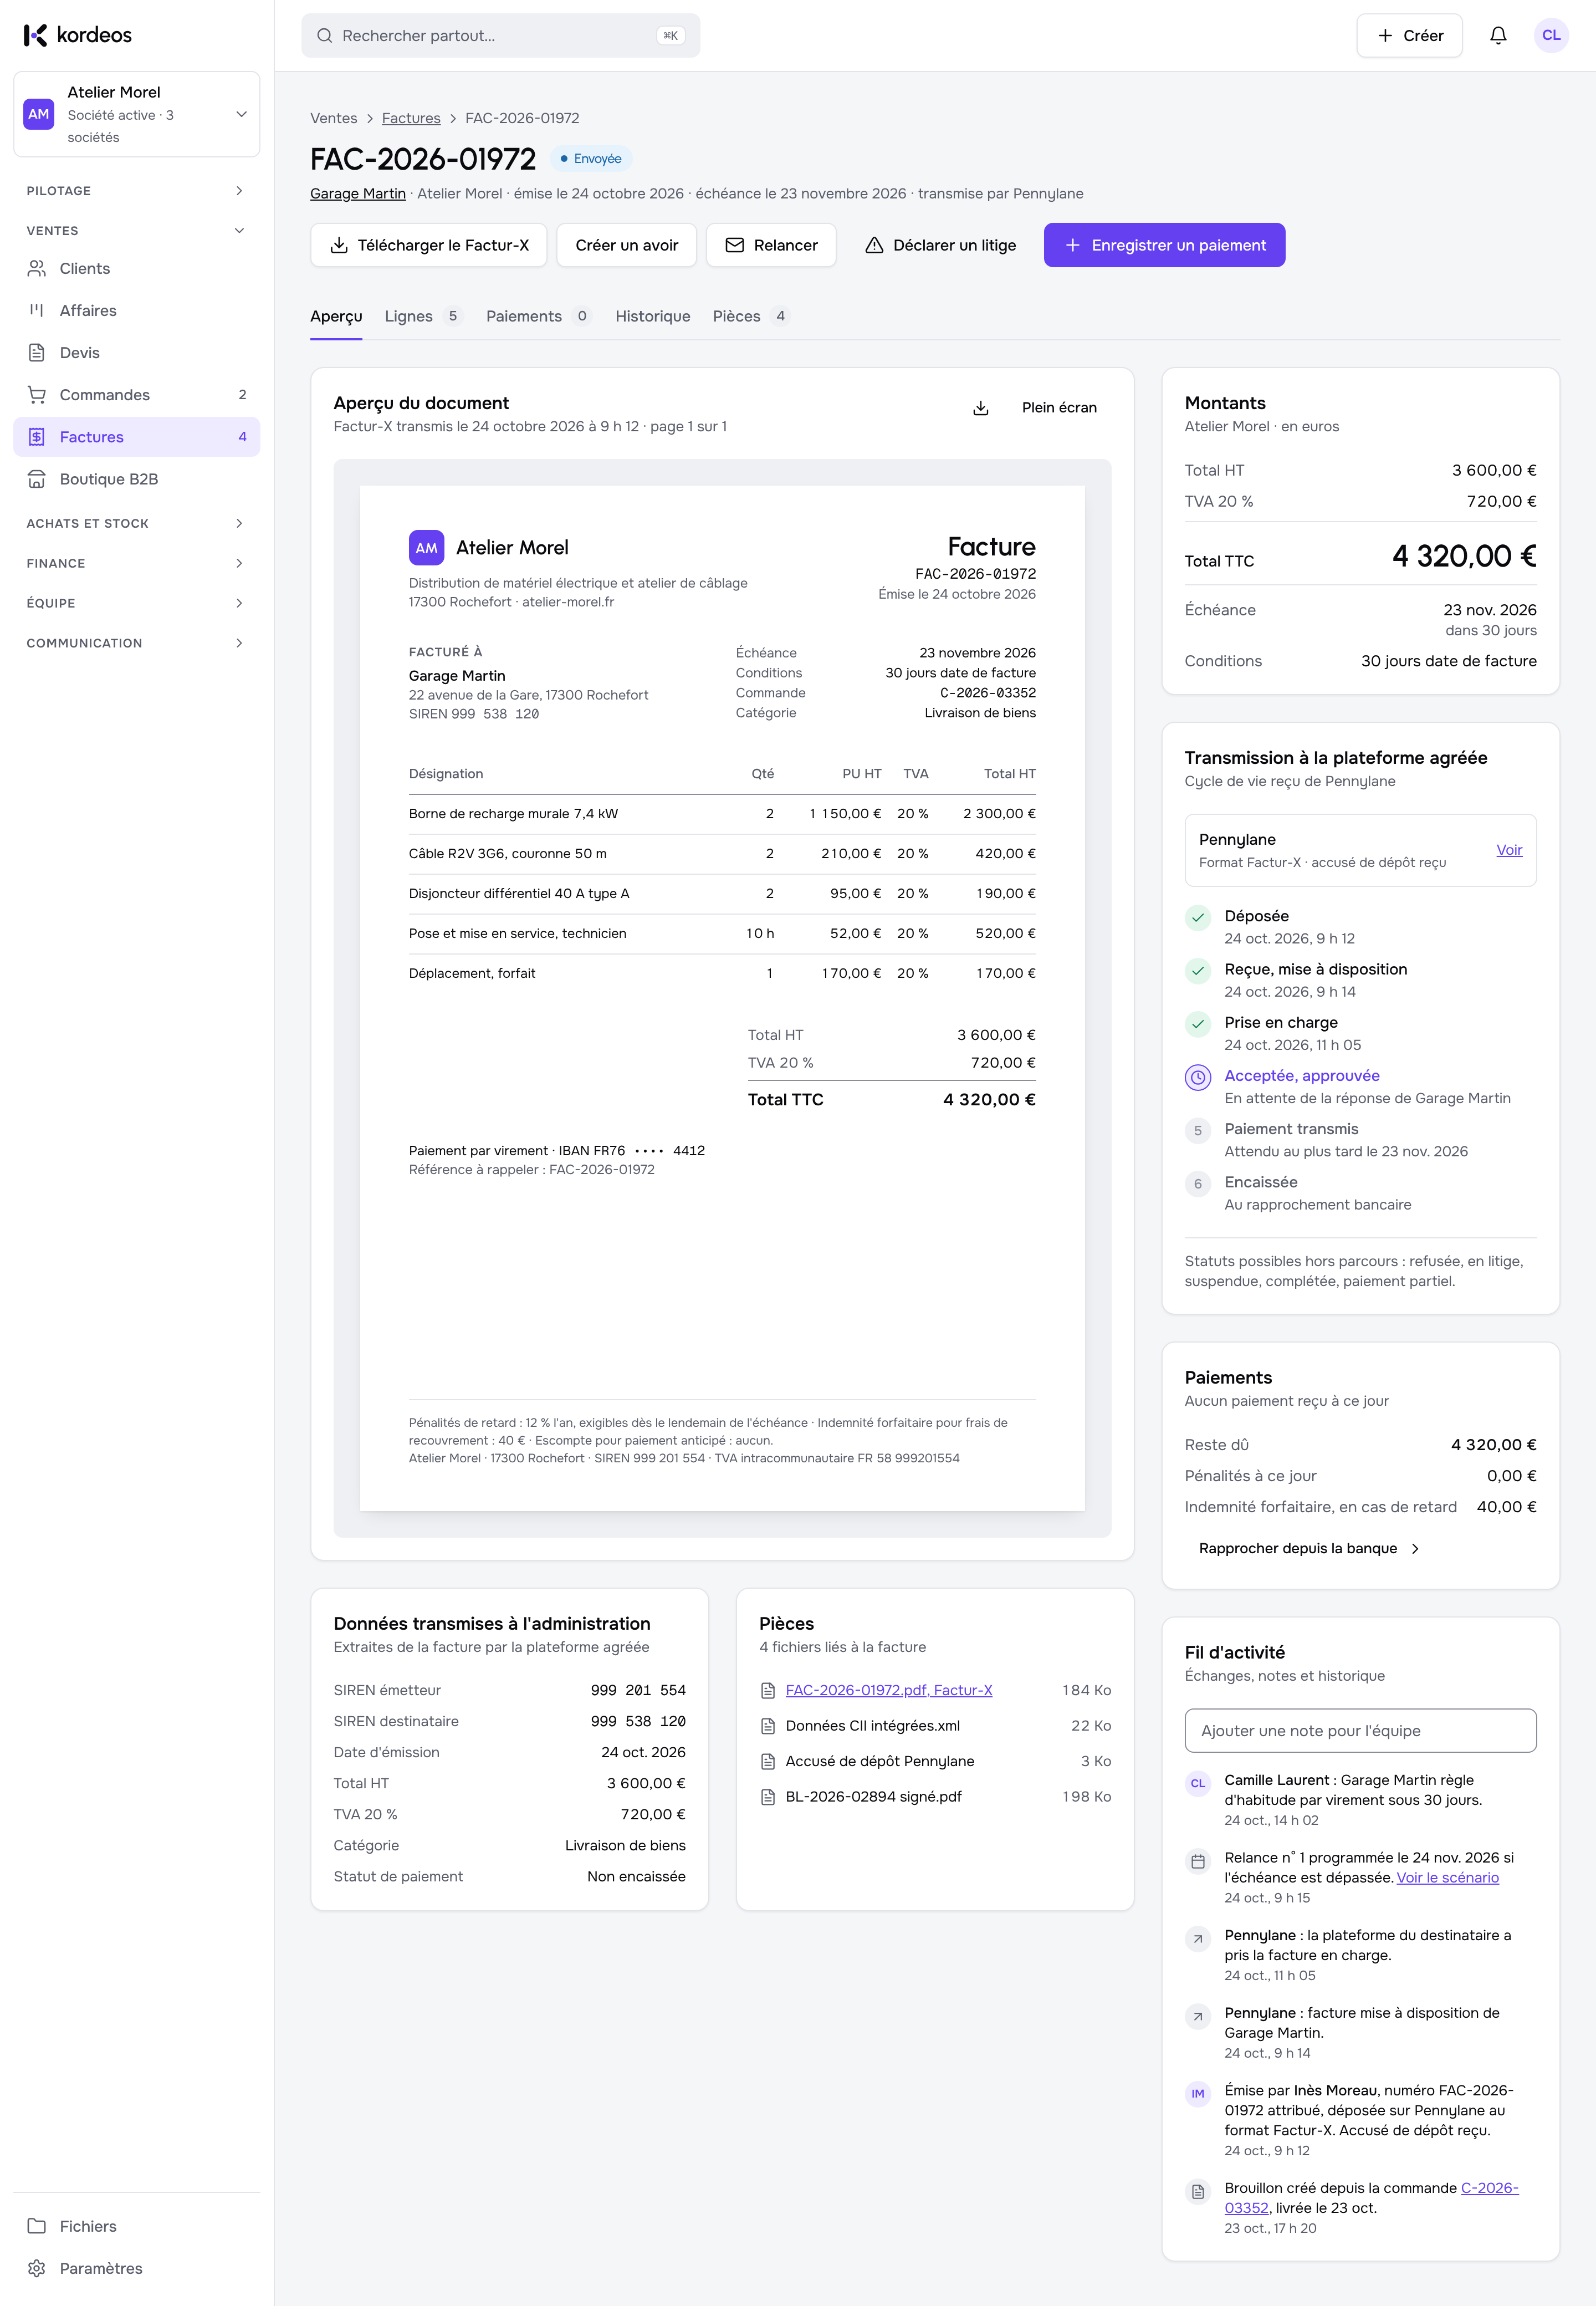1596x2306 pixels.
Task: Click Télécharger le Factur-X
Action: click(428, 245)
